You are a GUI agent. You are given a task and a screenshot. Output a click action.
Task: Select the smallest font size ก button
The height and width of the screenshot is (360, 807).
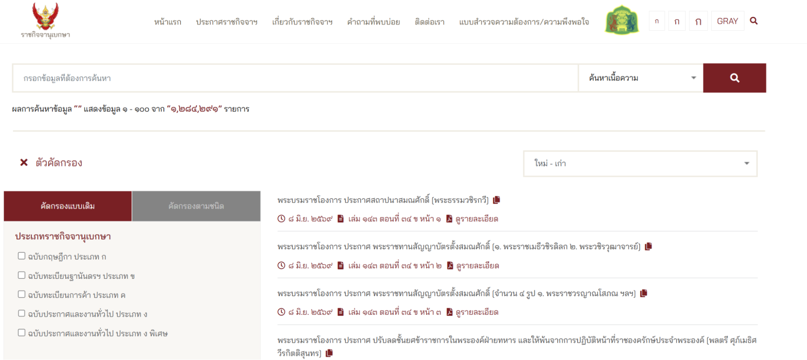pyautogui.click(x=657, y=21)
